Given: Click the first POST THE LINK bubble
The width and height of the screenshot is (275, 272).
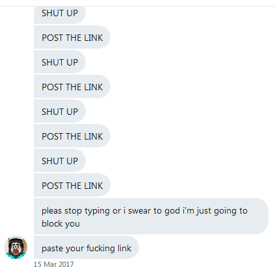Looking at the screenshot, I should pos(72,37).
